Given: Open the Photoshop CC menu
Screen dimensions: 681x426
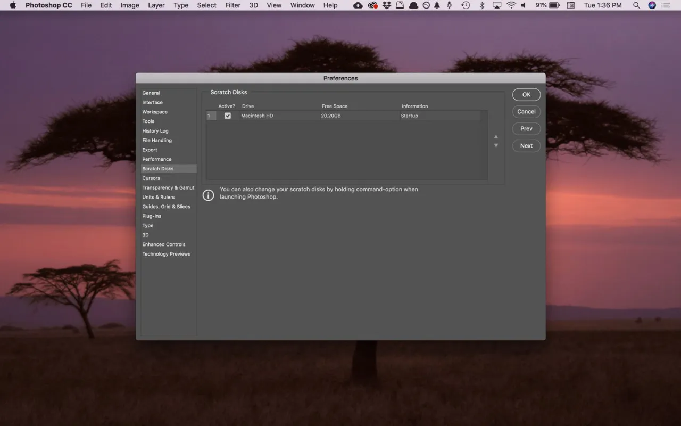Looking at the screenshot, I should click(x=48, y=5).
